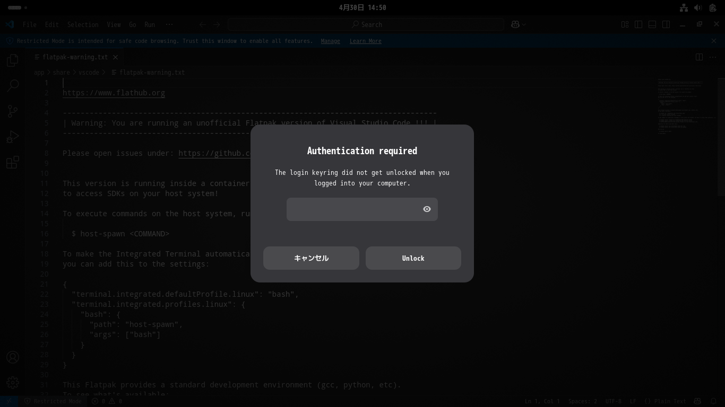Toggle the secondary side bar
Viewport: 725px width, 407px height.
(x=666, y=24)
